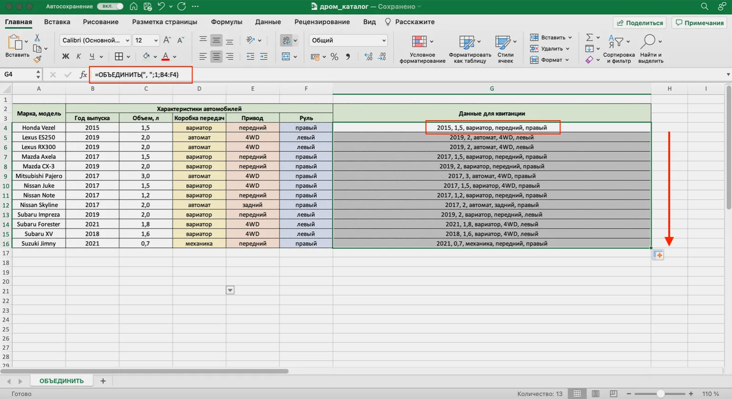Open the font name dropdown Calibri

tap(95, 40)
